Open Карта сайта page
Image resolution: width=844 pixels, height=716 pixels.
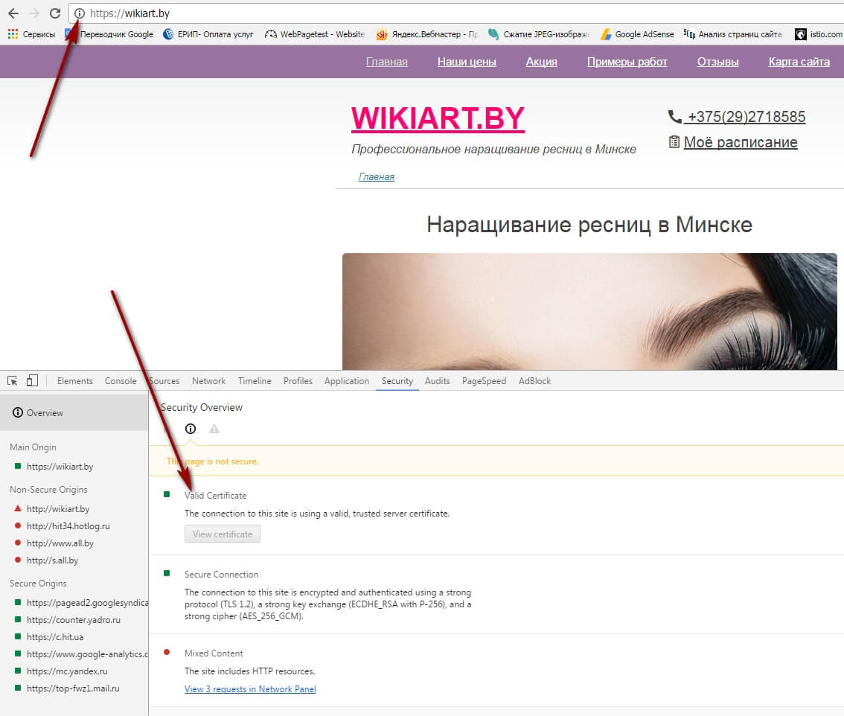tap(799, 61)
